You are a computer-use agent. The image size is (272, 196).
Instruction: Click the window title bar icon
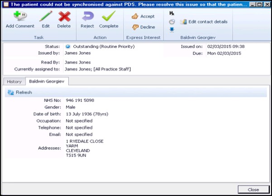(x=5, y=4)
